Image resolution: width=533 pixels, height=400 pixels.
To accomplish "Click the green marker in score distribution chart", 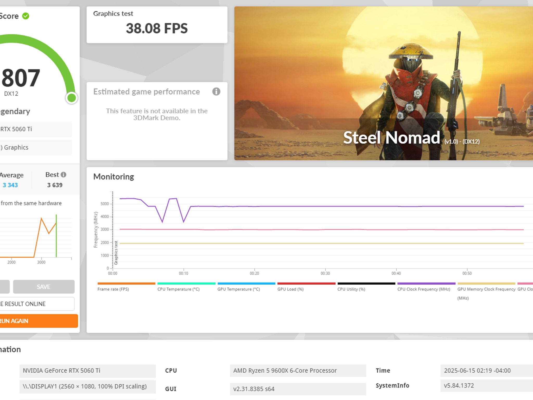I will tap(56, 236).
